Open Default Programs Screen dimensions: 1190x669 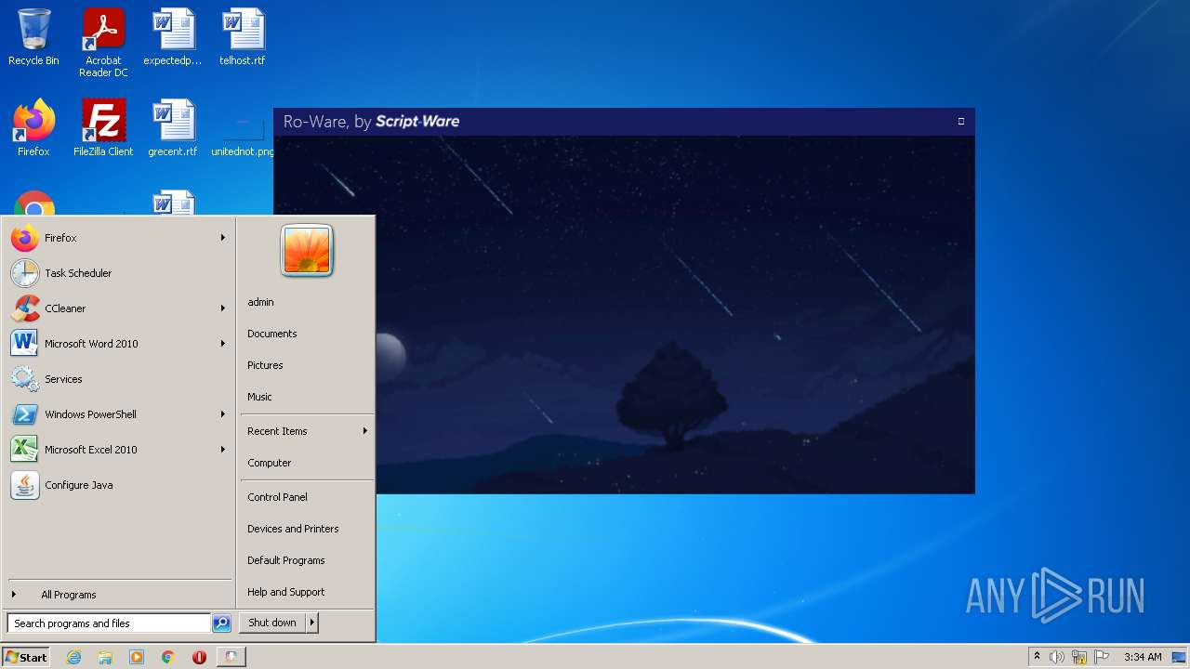click(x=307, y=560)
